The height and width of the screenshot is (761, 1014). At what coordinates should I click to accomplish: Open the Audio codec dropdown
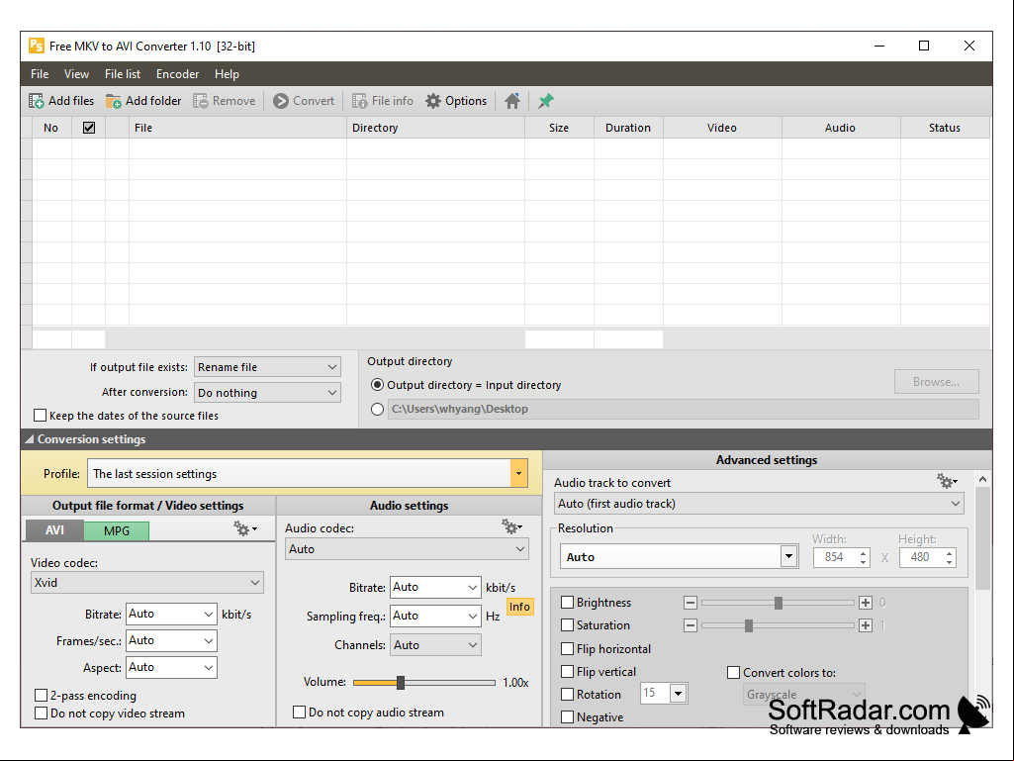click(x=407, y=549)
